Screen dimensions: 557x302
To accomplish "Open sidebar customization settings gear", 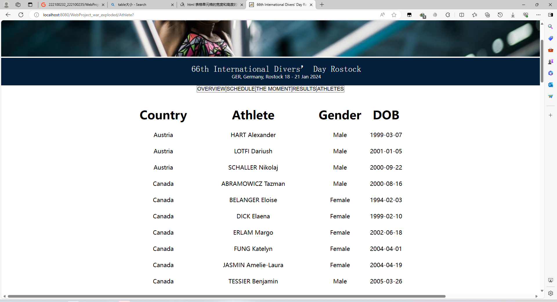I will click(x=551, y=293).
